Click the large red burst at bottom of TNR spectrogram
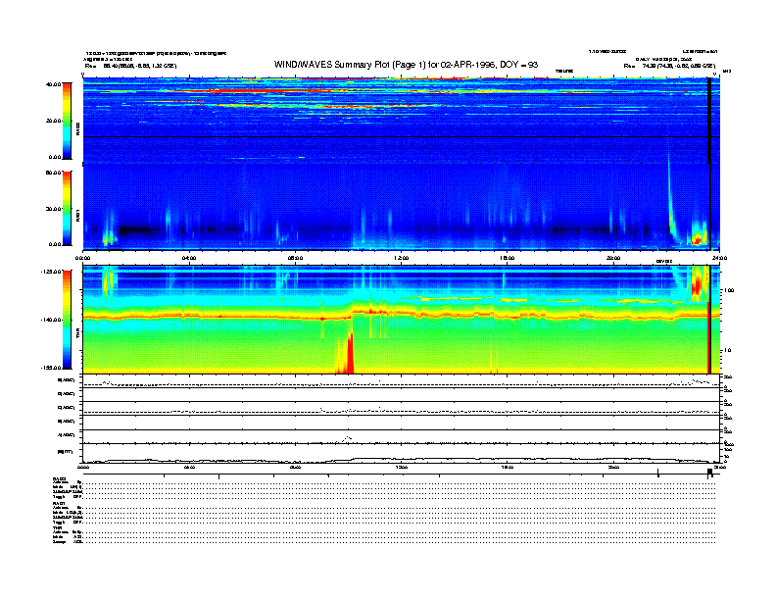The height and width of the screenshot is (600, 776). [350, 356]
